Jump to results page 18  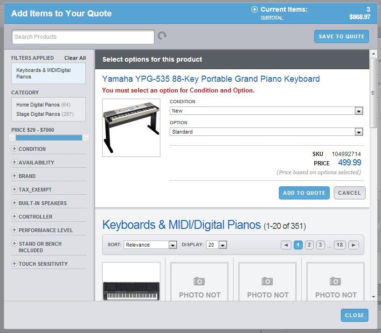coord(339,245)
